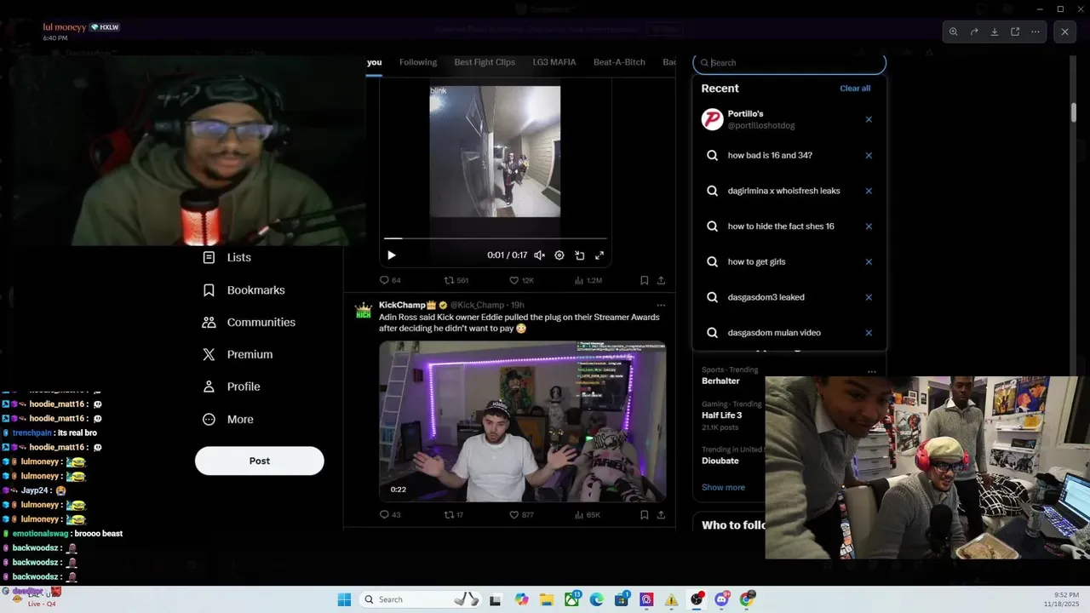1090x613 pixels.
Task: View analytics for post with 1.2M views
Action: click(x=588, y=280)
